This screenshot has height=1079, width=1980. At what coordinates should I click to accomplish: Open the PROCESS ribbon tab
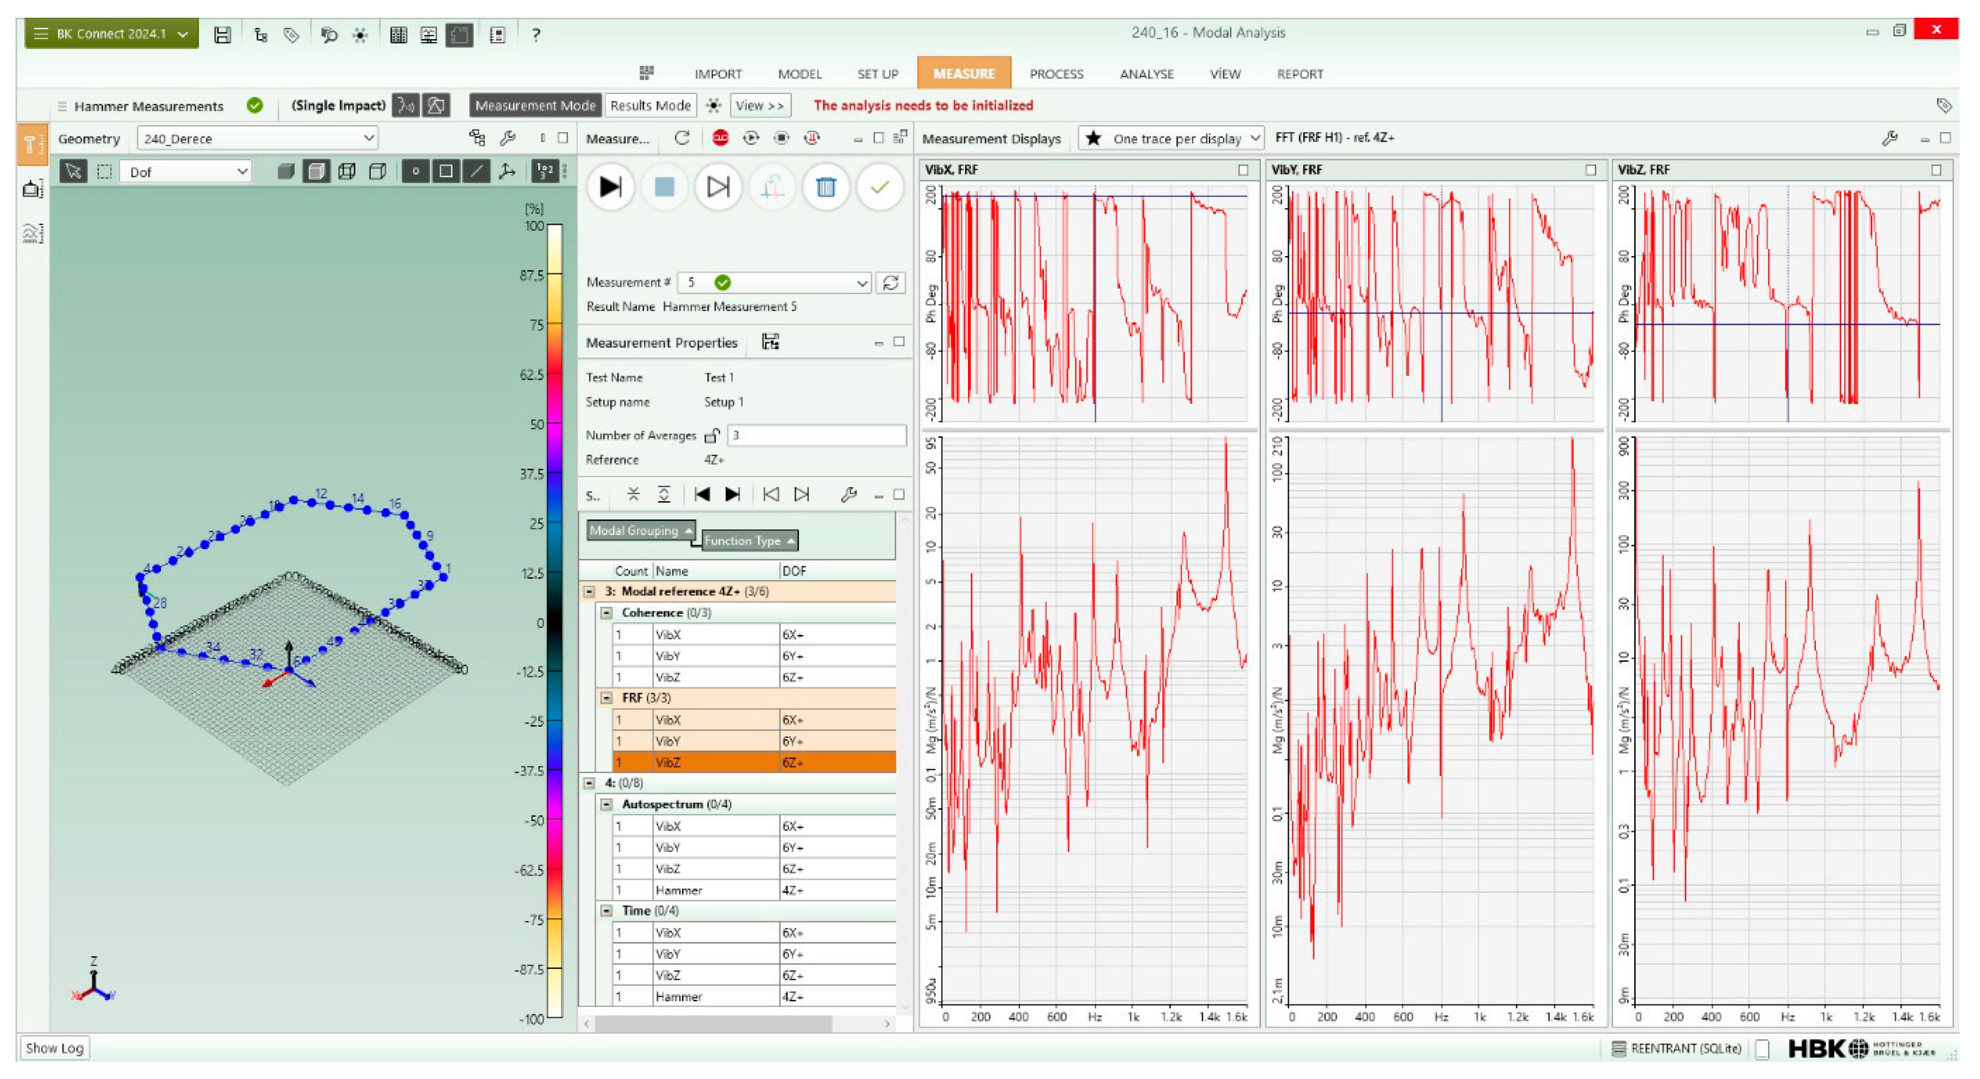1056,74
